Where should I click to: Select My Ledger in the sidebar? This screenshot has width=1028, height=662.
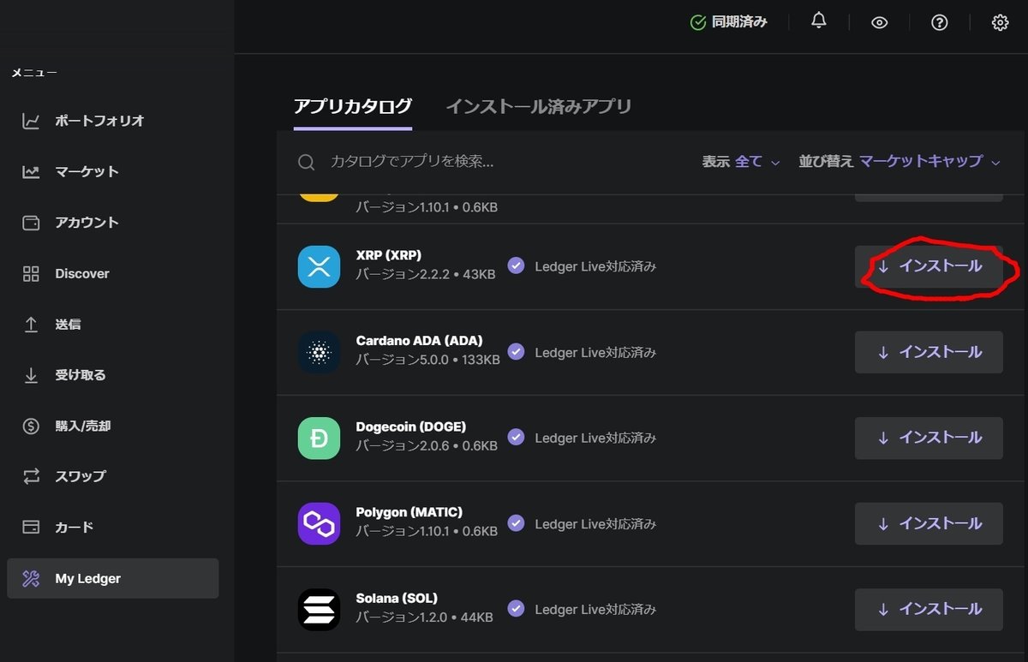(112, 578)
